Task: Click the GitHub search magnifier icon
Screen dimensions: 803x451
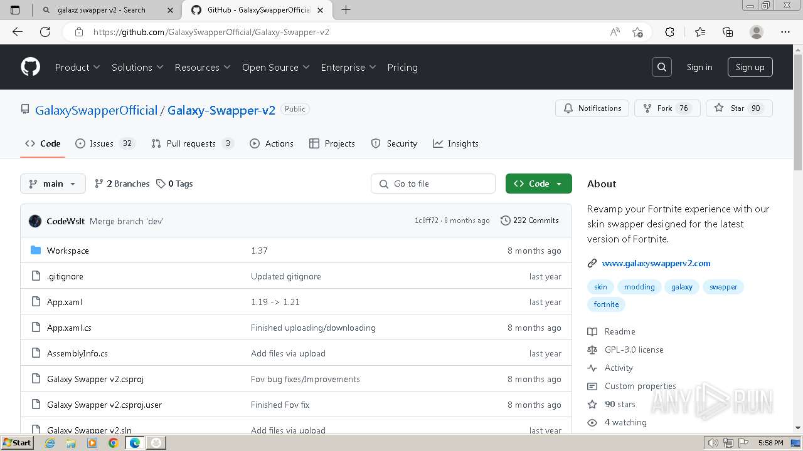Action: [662, 67]
